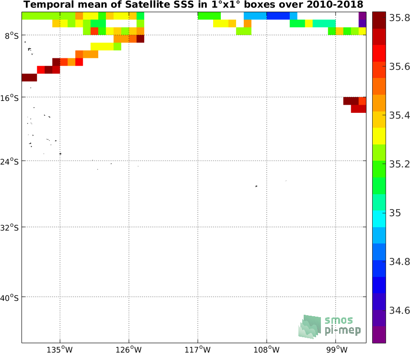Click the blue data boxes near 108°W top
This screenshot has height=353, width=410.
point(278,16)
